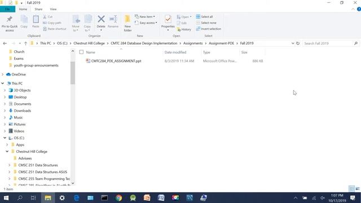
Task: Open Microsoft Edge from the taskbar
Action: (77, 198)
